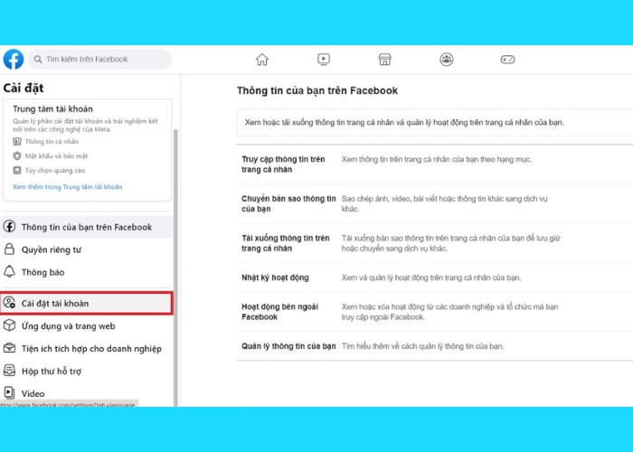Click the search magnifier icon

click(37, 60)
